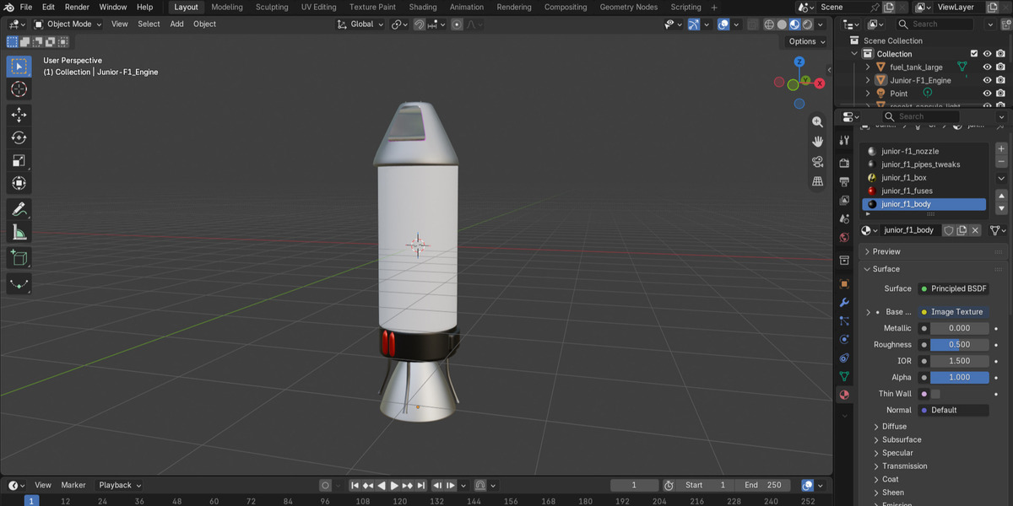
Task: Choose the Scale tool
Action: coord(19,160)
